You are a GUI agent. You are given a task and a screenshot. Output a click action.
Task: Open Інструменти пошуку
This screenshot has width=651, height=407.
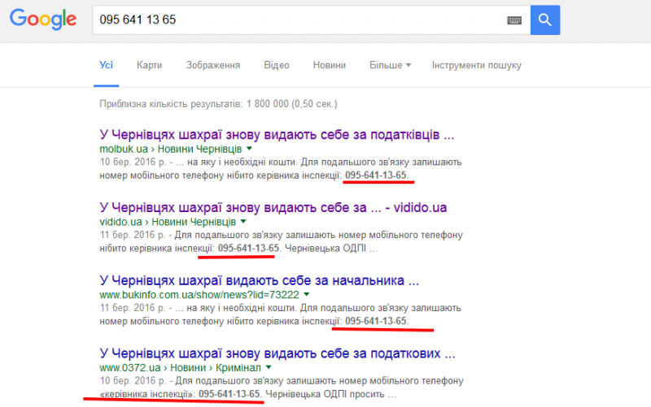coord(477,66)
